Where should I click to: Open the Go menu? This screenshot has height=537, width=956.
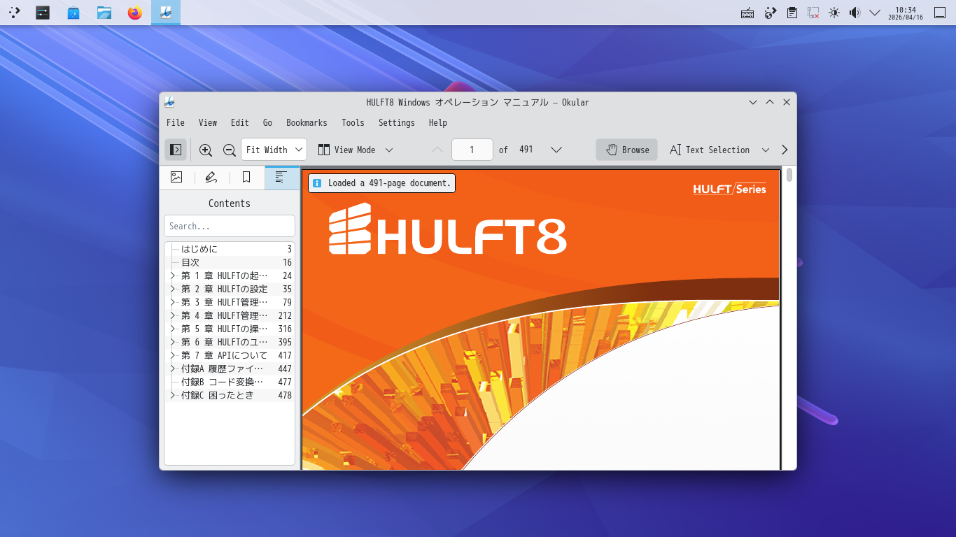(267, 122)
